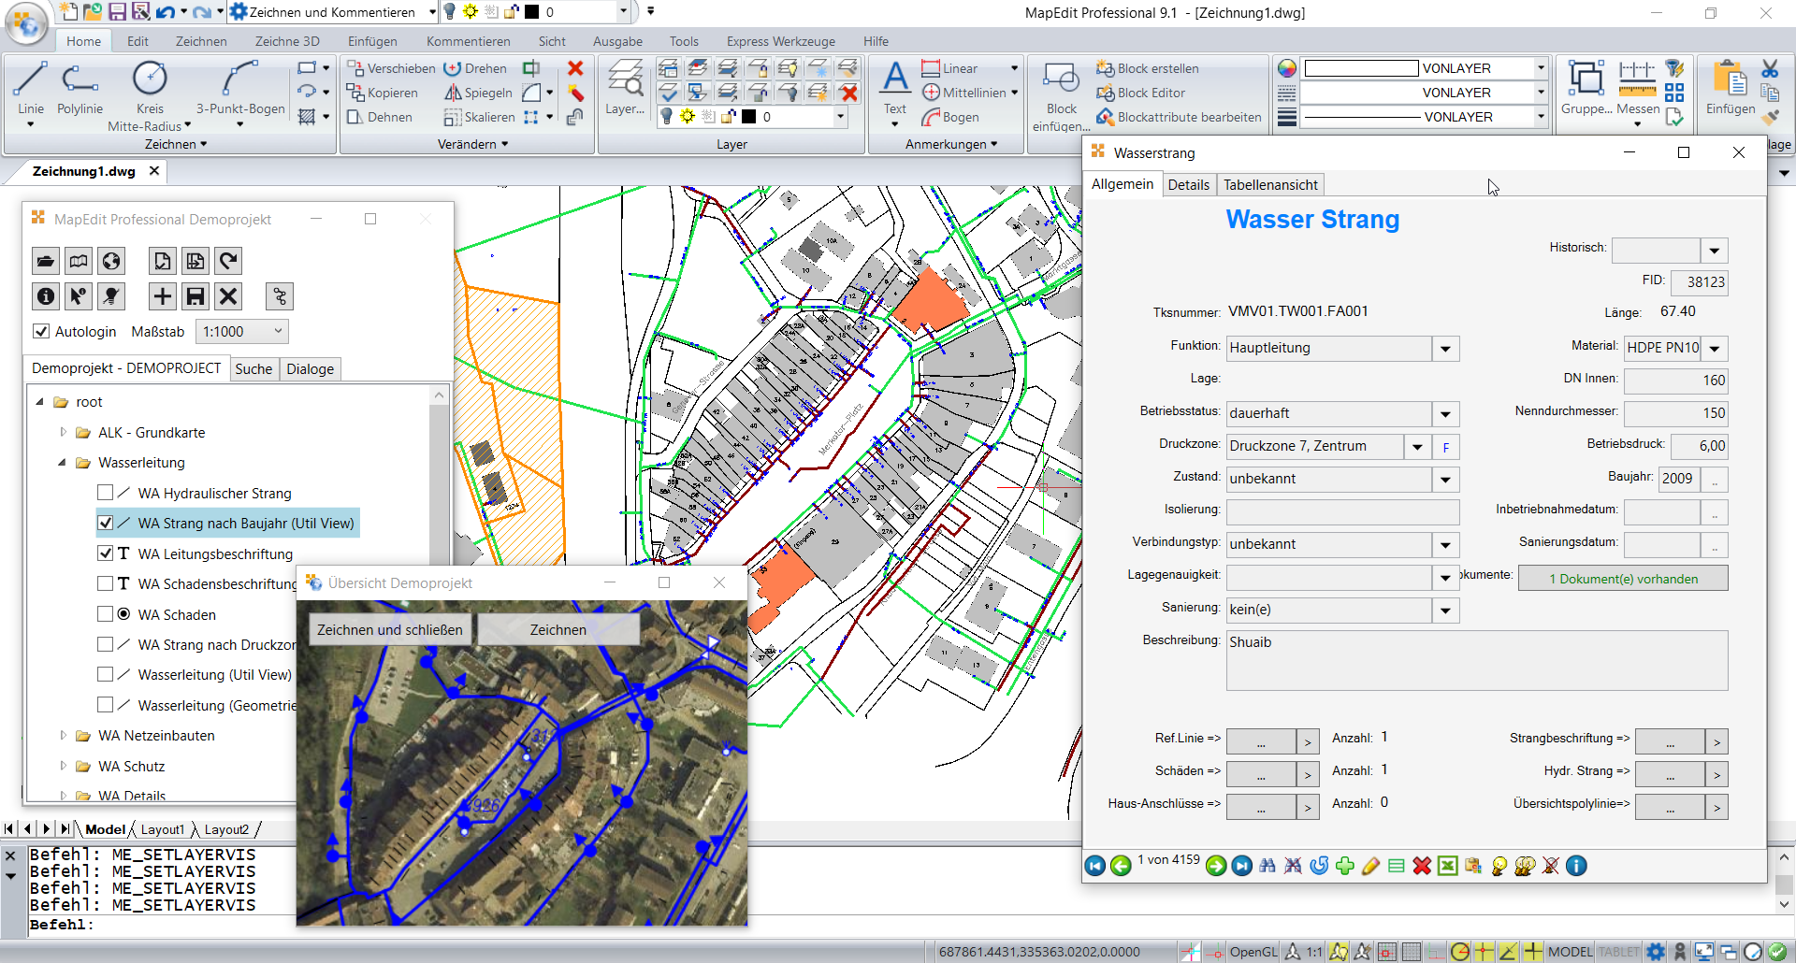Click the Zeichnen und schließen button

click(x=389, y=629)
